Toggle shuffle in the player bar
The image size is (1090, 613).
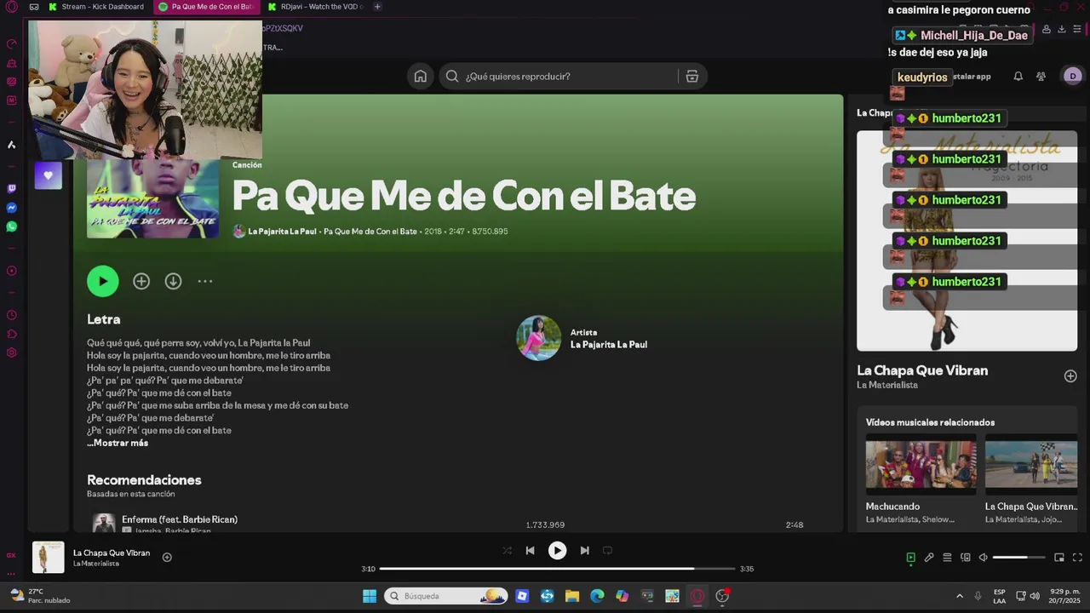(x=508, y=551)
